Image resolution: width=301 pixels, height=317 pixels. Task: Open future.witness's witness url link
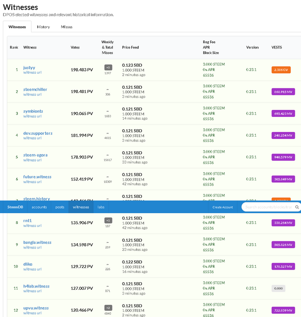coord(32,182)
